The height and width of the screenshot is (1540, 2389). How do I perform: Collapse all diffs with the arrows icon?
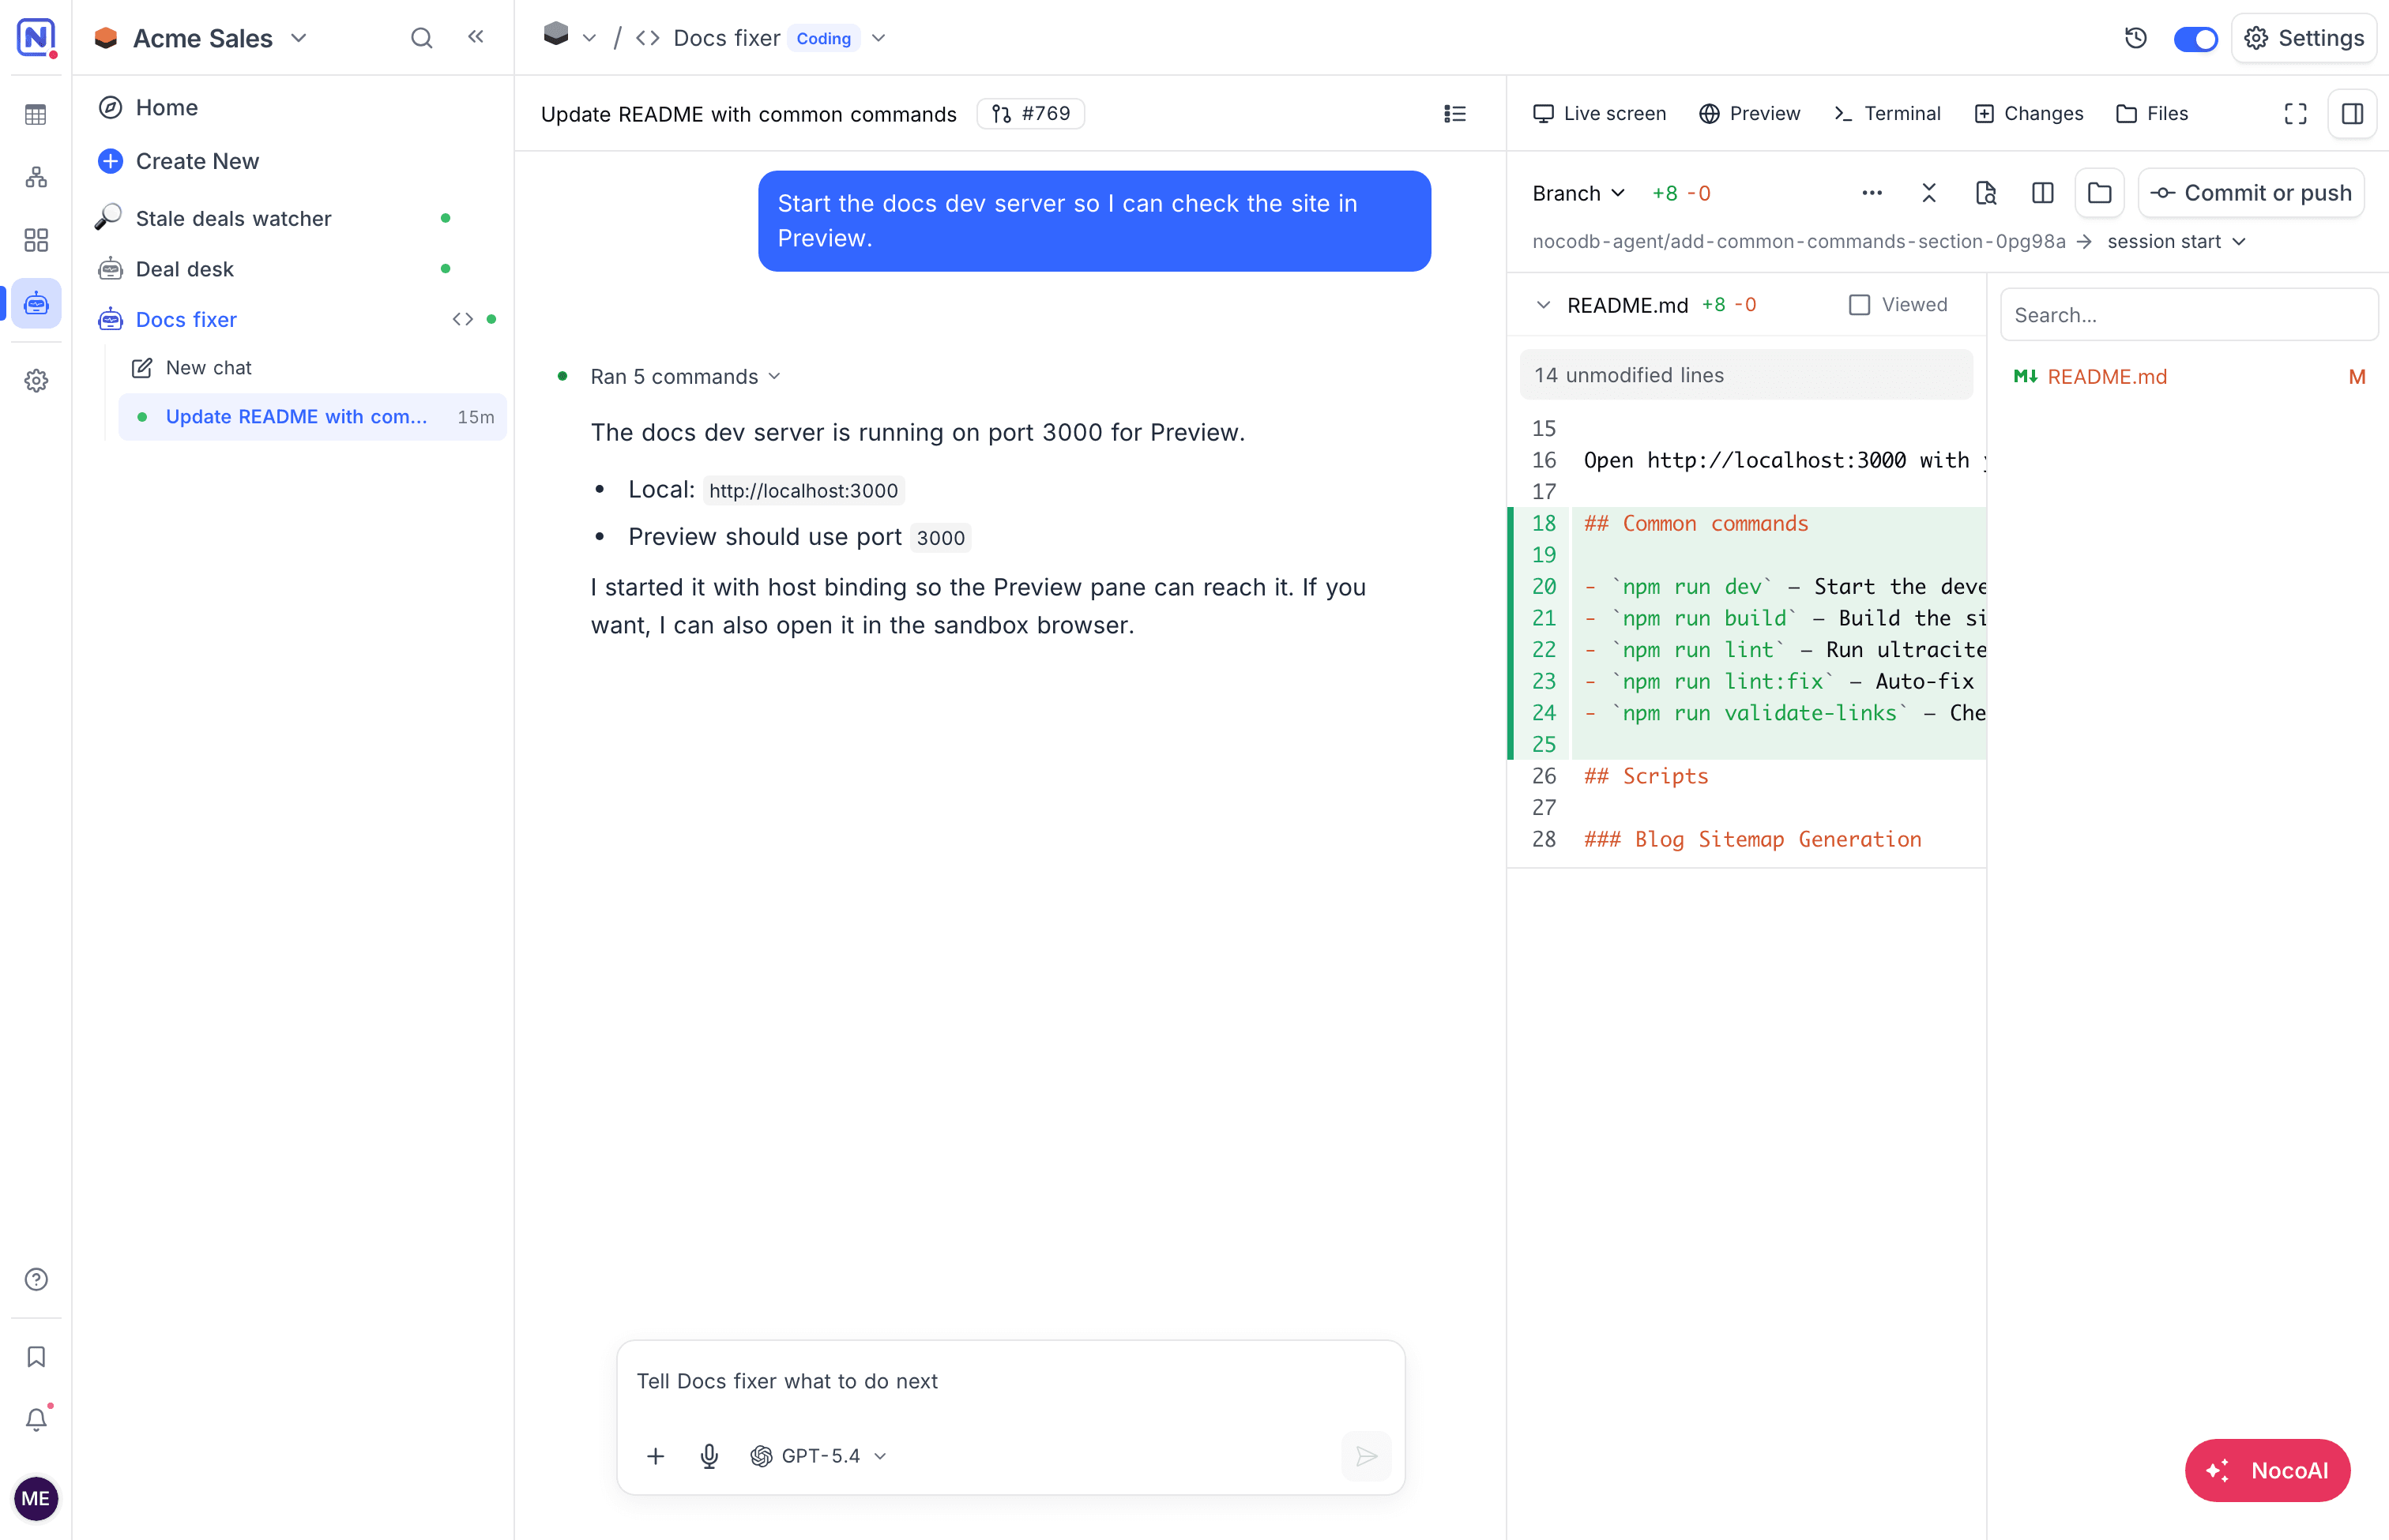[1928, 193]
